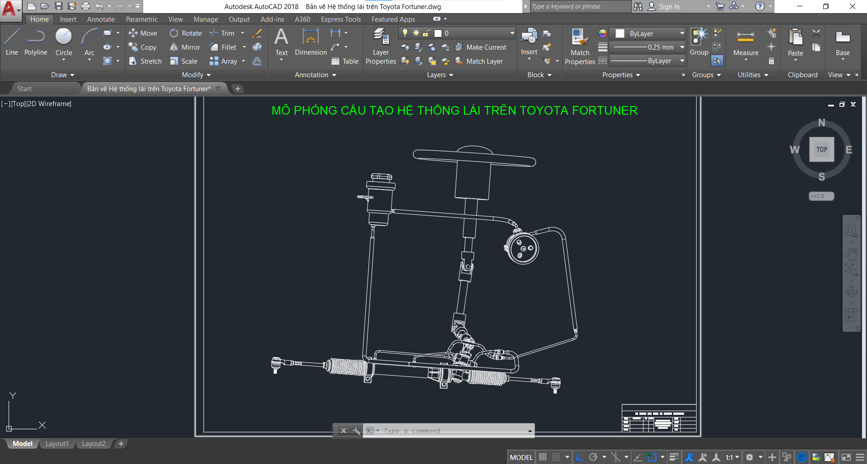
Task: Expand the Layers panel flyout
Action: [x=440, y=75]
